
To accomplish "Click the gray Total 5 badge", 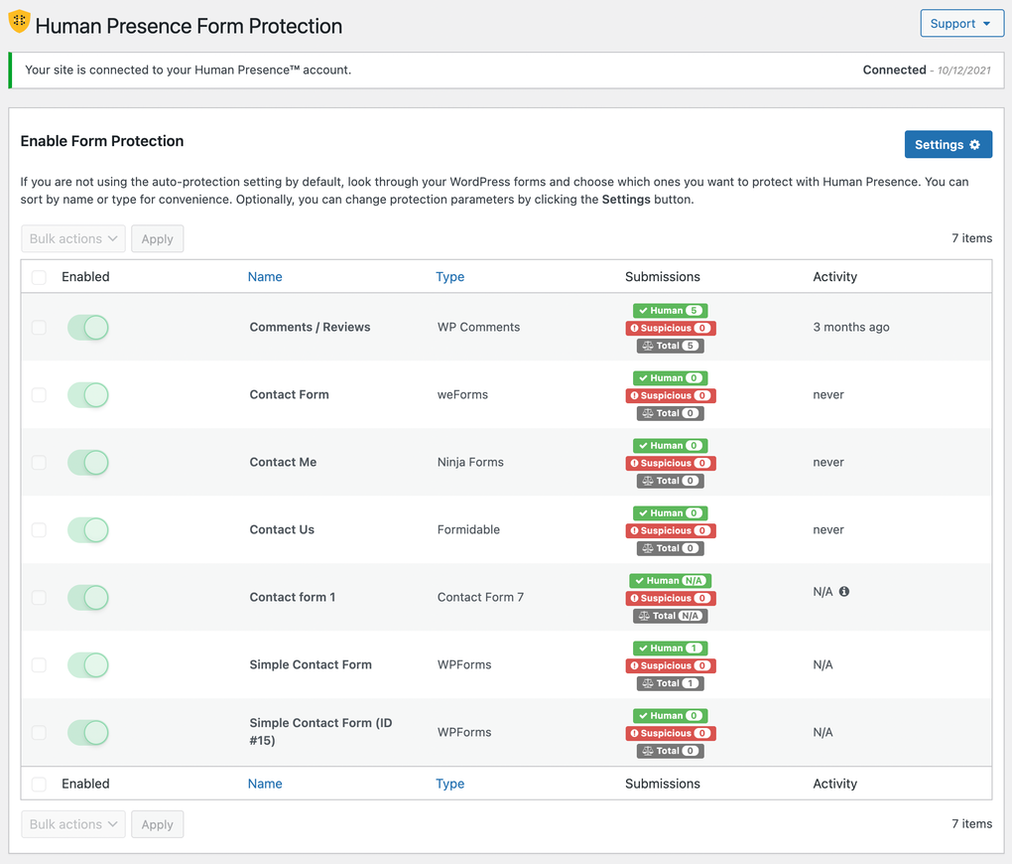I will (670, 346).
